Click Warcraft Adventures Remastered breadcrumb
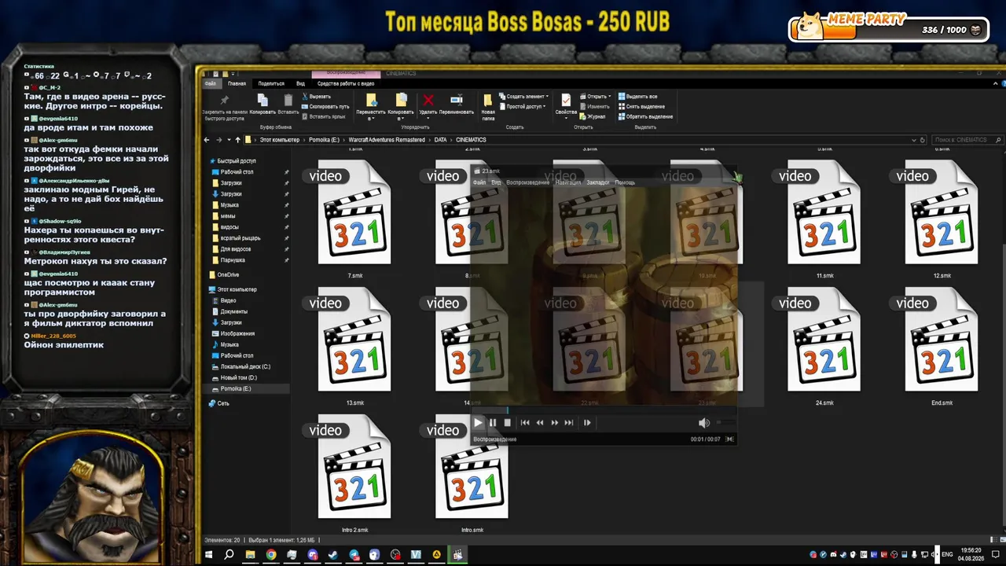 (387, 140)
